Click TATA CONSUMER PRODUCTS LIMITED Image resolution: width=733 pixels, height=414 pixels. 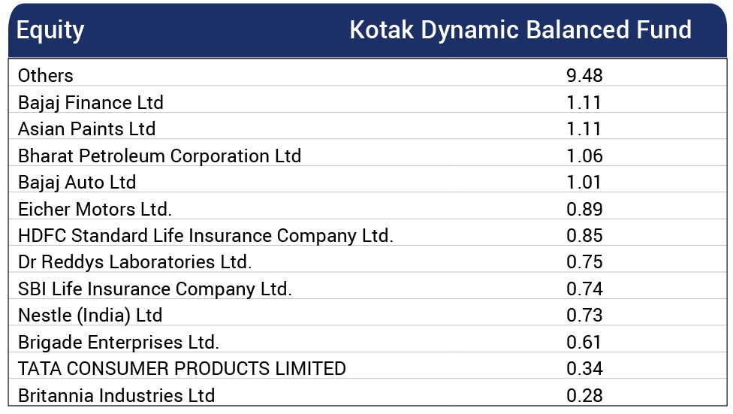coord(182,369)
